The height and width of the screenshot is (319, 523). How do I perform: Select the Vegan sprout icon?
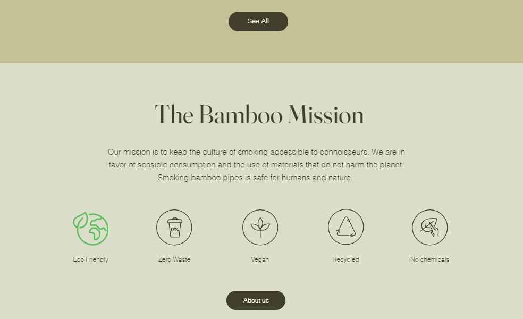pos(260,228)
